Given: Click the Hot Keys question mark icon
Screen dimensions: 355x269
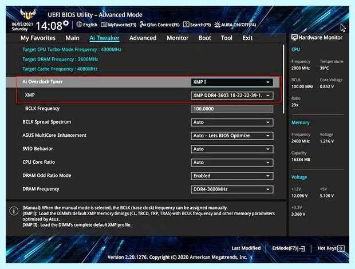Looking at the screenshot, I should 341,248.
